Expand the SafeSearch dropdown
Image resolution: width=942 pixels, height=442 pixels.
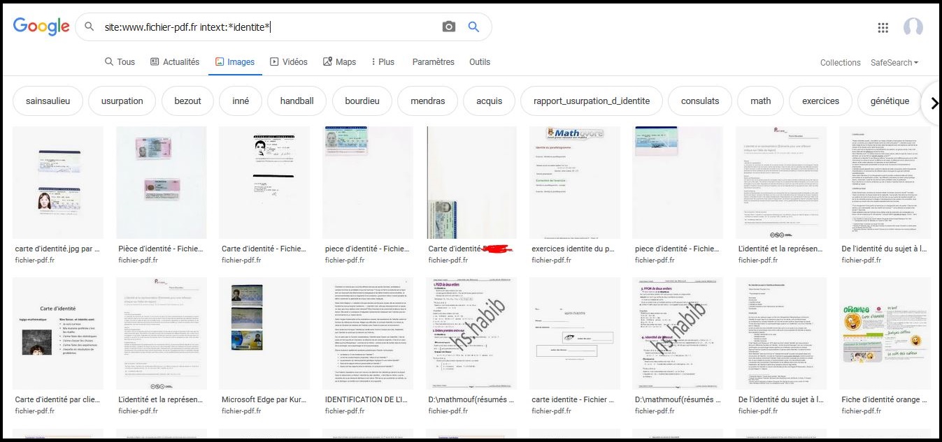click(894, 62)
